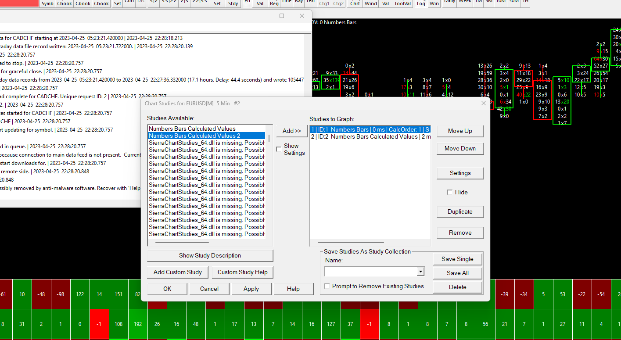
Task: Click the Chrt toolbar button
Action: (x=355, y=4)
